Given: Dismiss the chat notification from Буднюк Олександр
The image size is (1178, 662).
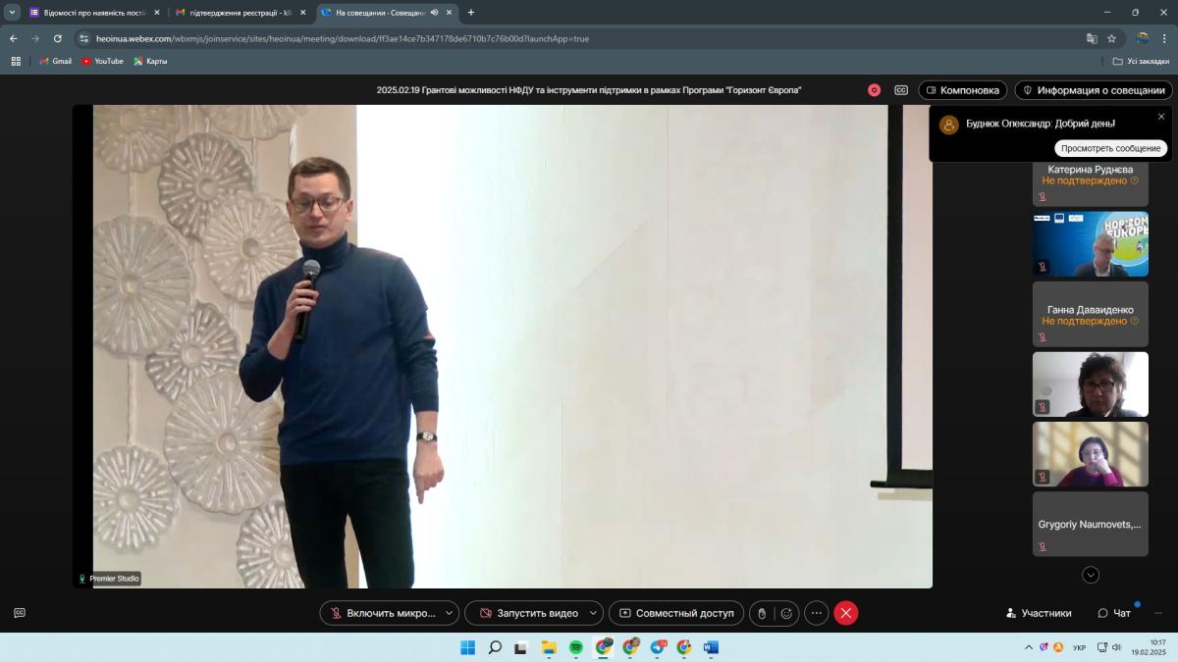Looking at the screenshot, I should [x=1161, y=117].
